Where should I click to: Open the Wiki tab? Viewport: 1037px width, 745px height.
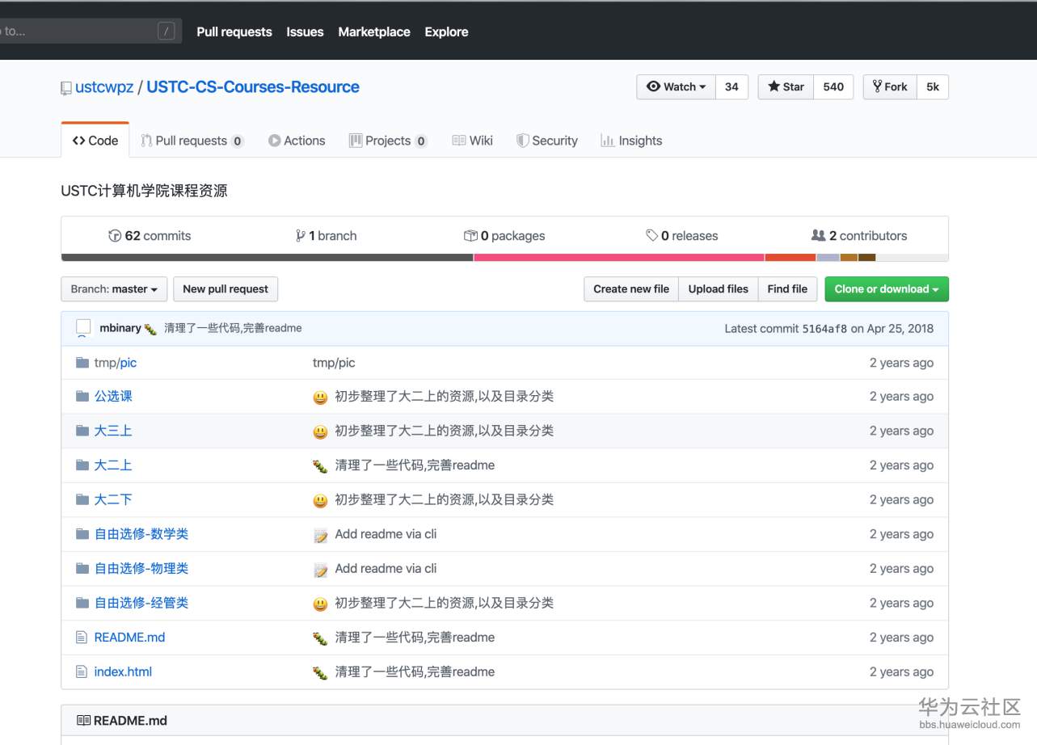coord(472,141)
